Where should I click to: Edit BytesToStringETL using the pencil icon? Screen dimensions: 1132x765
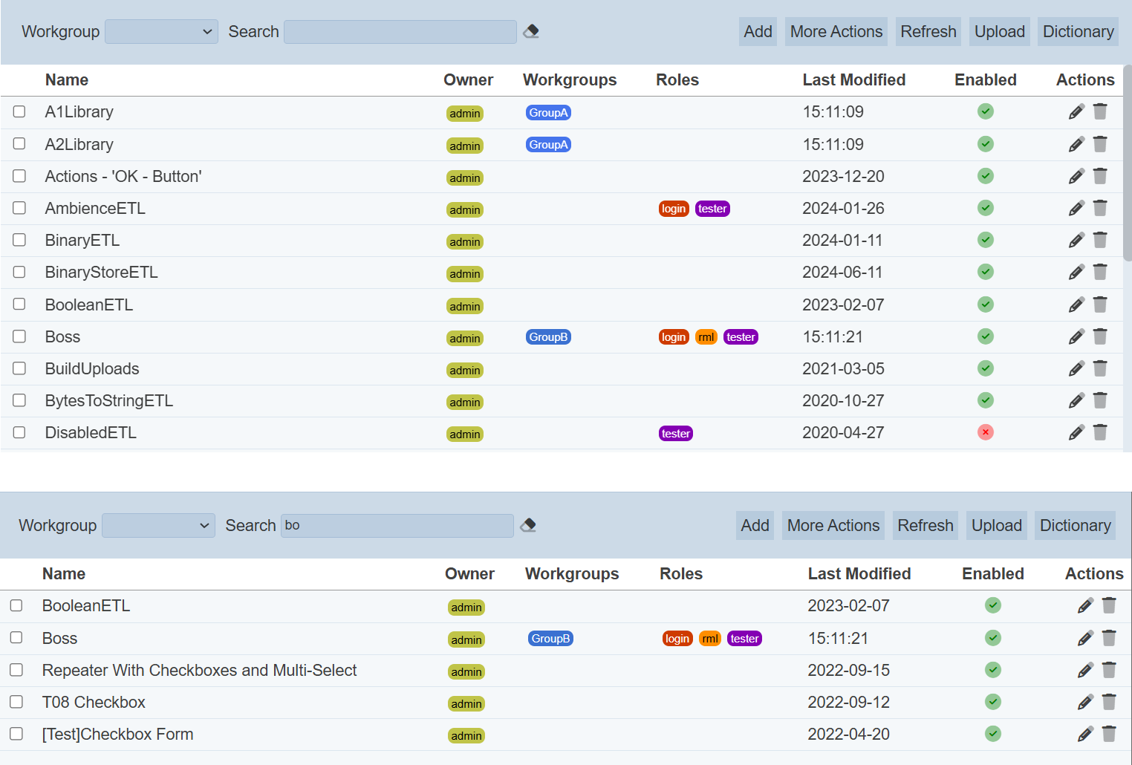1076,401
